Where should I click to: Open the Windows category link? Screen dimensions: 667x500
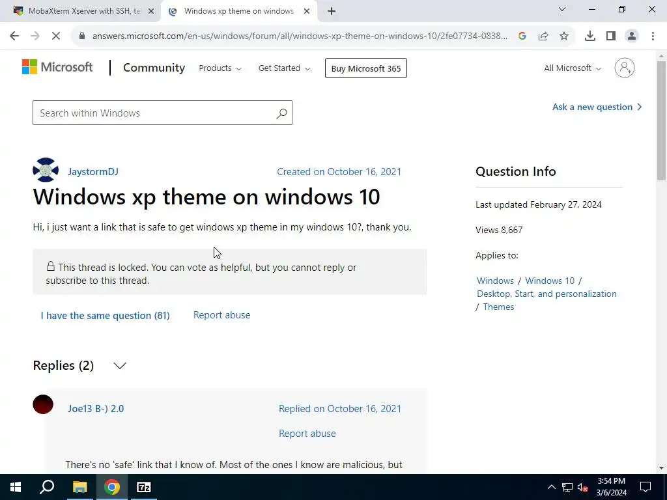point(495,281)
